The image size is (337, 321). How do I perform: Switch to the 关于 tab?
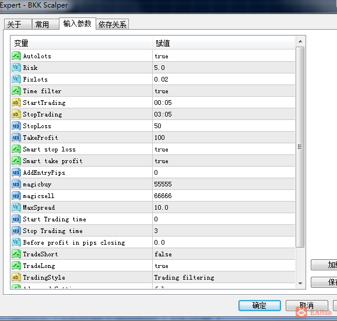click(x=18, y=24)
